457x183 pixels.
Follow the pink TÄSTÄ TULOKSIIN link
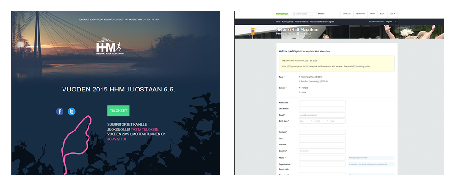click(x=145, y=129)
